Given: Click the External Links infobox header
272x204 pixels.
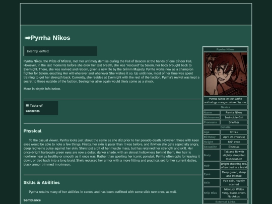Looking at the screenshot, I should click(x=225, y=202).
